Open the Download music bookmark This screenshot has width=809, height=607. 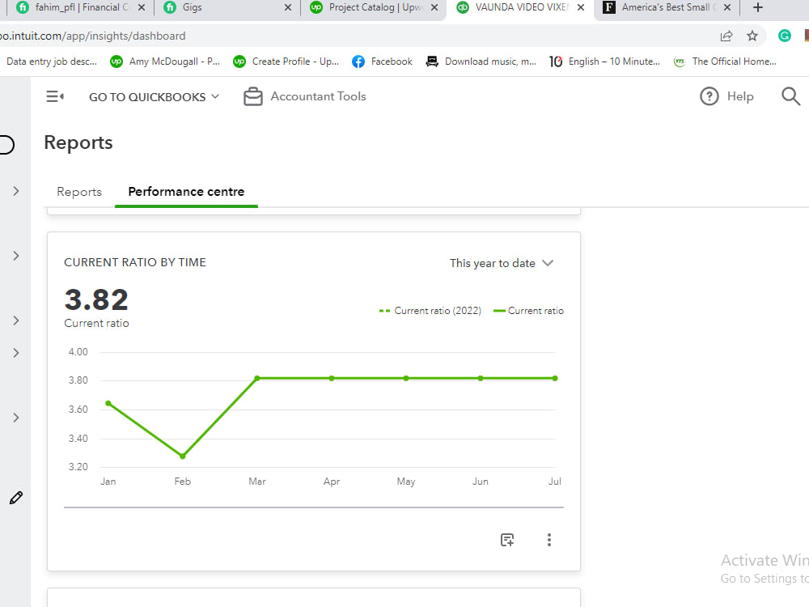[x=481, y=62]
